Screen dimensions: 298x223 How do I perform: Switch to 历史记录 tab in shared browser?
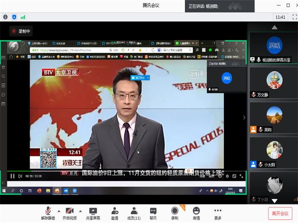coord(61,43)
